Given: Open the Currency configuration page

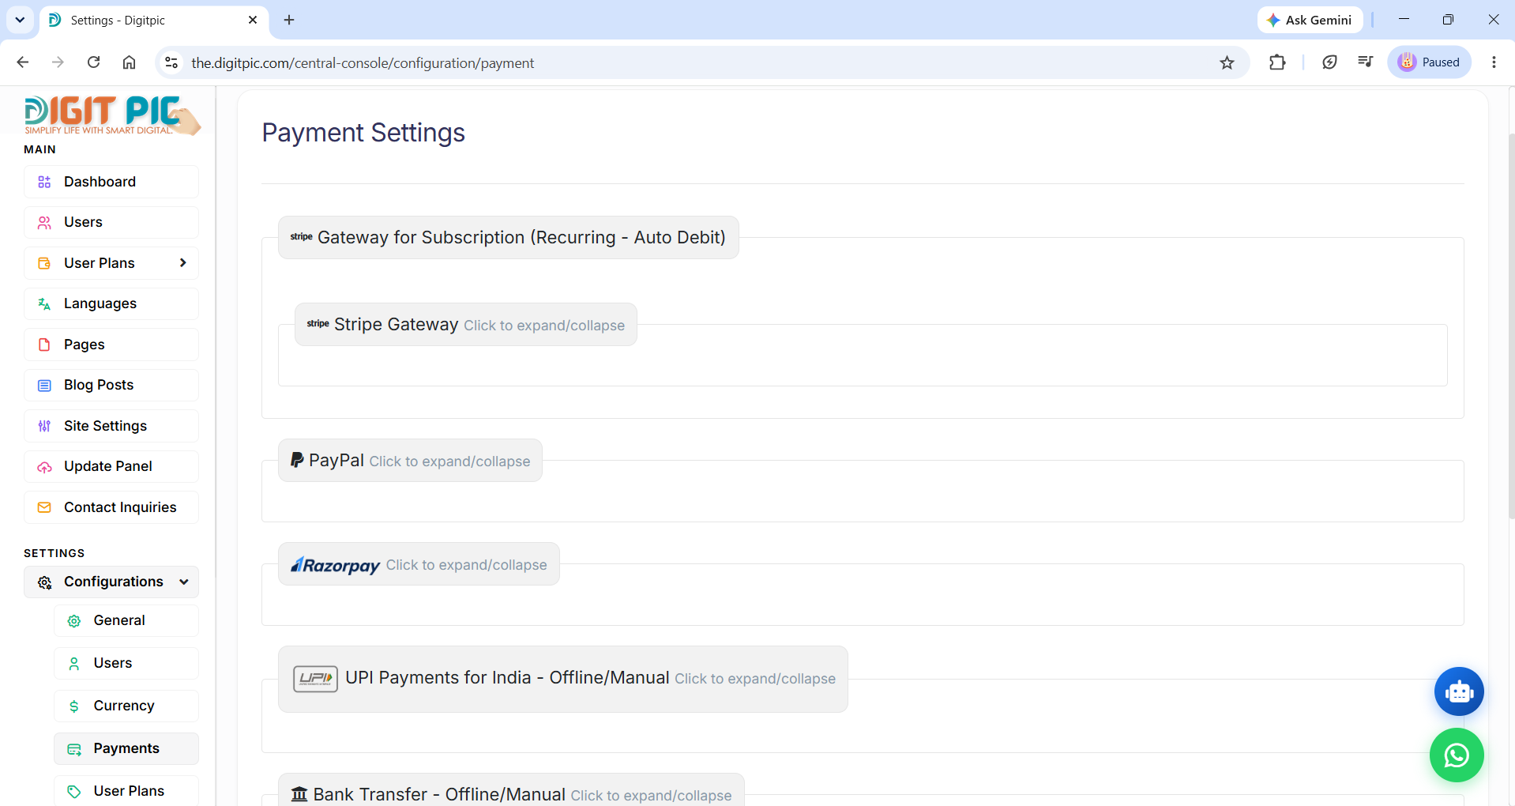Looking at the screenshot, I should 126,706.
